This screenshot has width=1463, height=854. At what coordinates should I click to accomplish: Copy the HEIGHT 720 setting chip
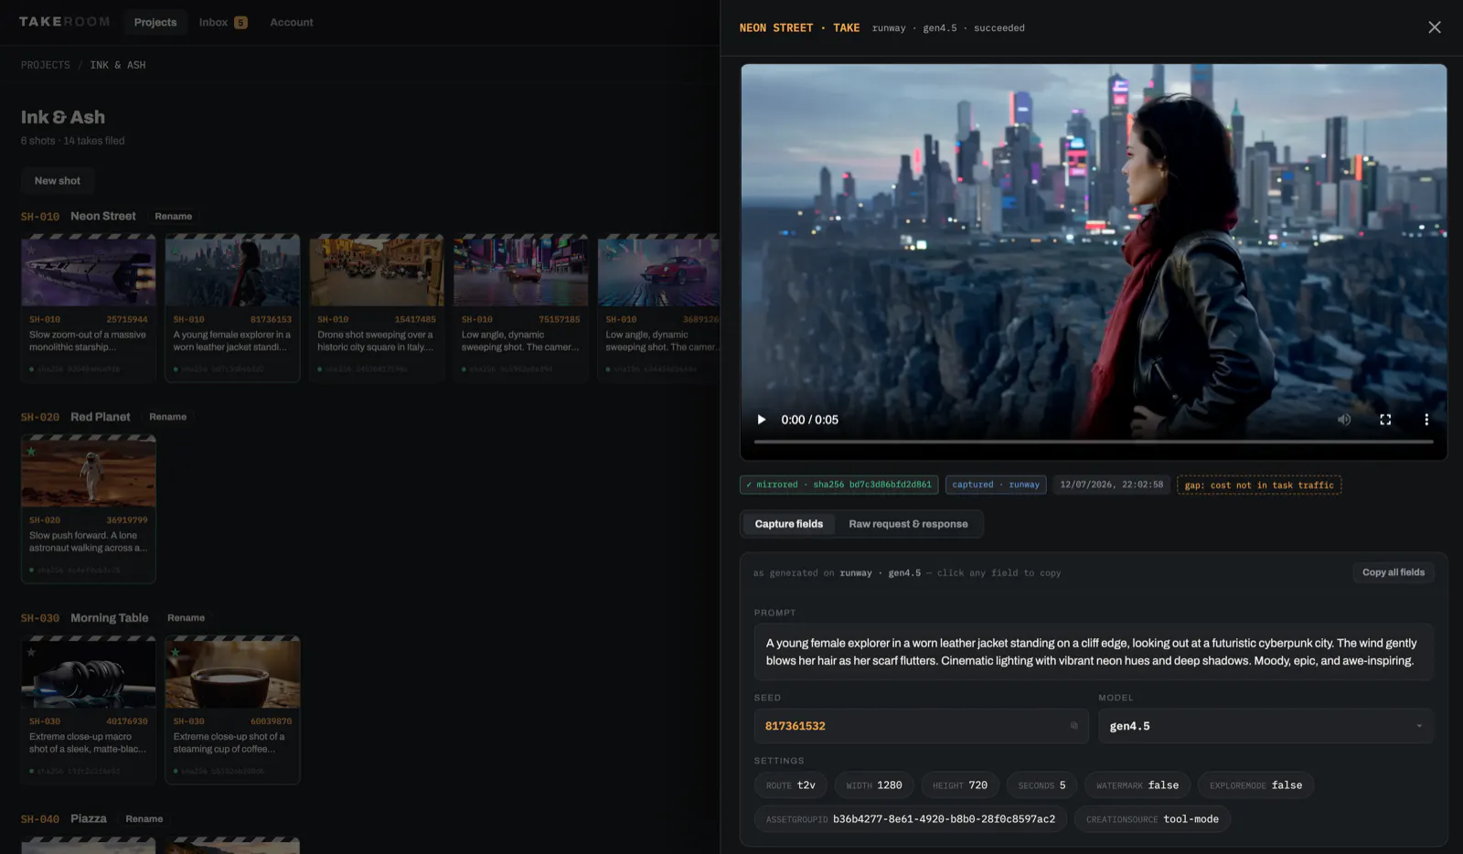point(960,785)
